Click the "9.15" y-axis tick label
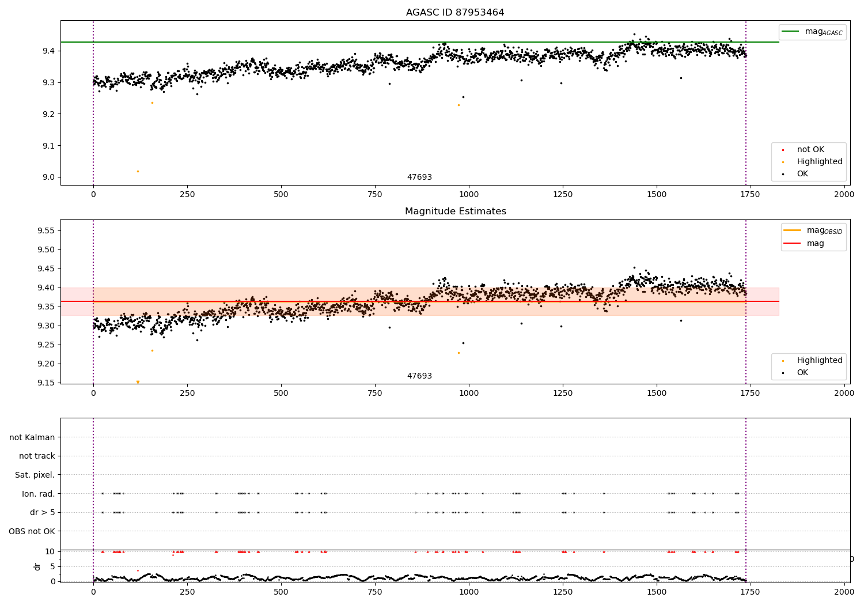This screenshot has height=605, width=864. (46, 383)
